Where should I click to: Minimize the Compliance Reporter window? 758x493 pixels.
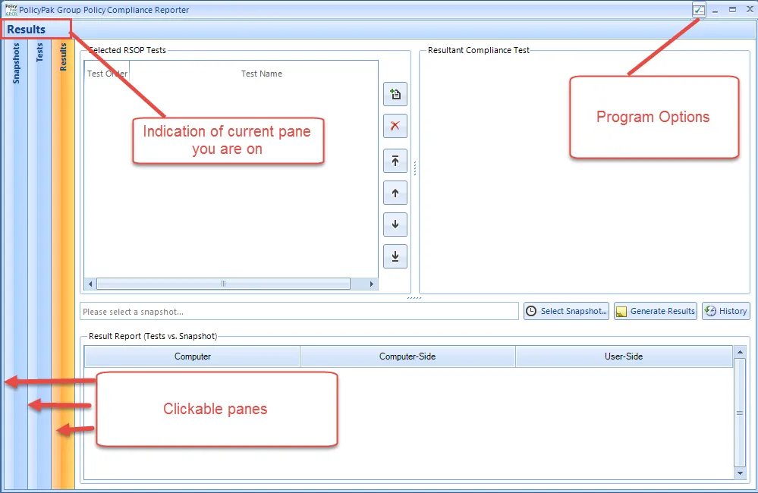tap(715, 10)
